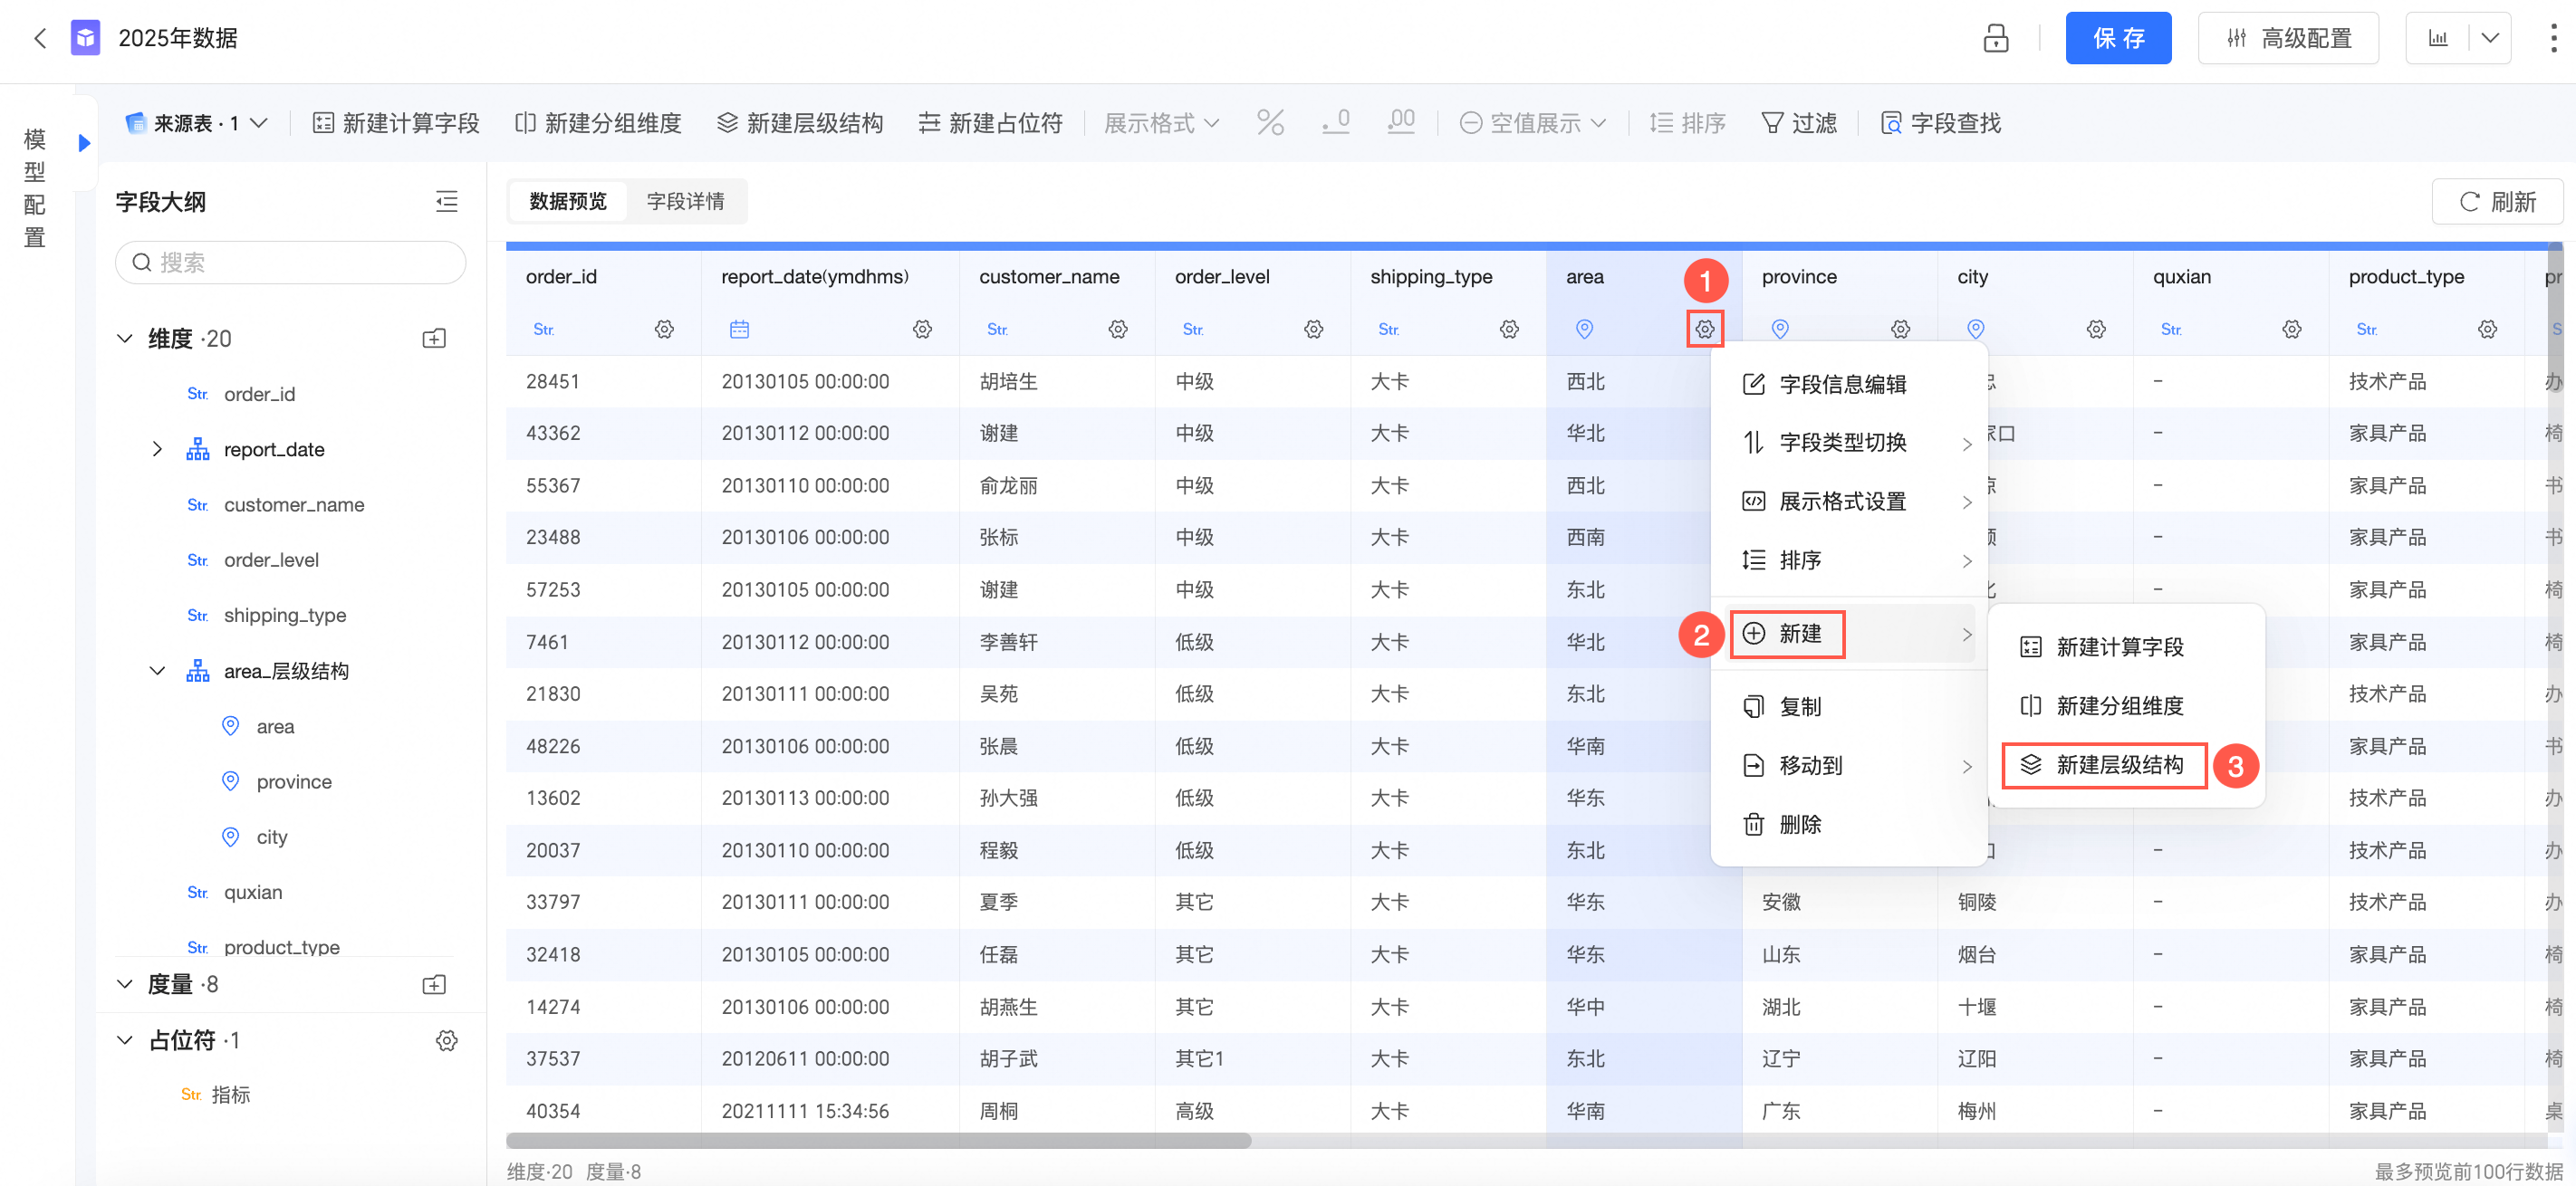Click the chart view icon button
2576x1186 pixels.
coord(2438,38)
